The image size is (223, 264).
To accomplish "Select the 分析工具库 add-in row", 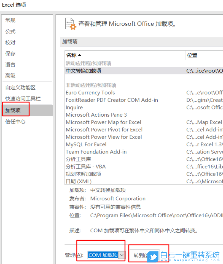I will 144,159.
